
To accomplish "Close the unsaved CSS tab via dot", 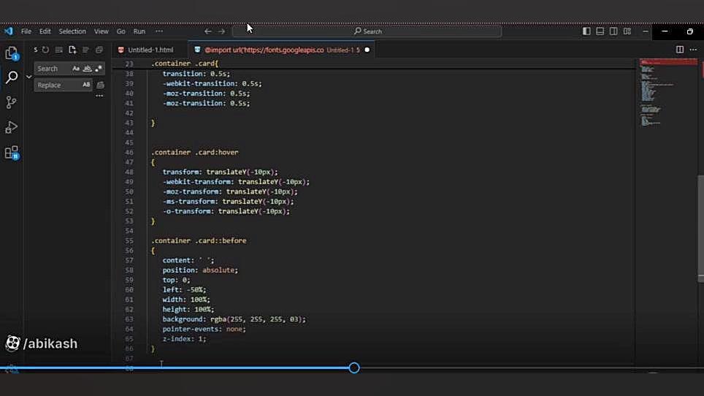I will point(367,50).
